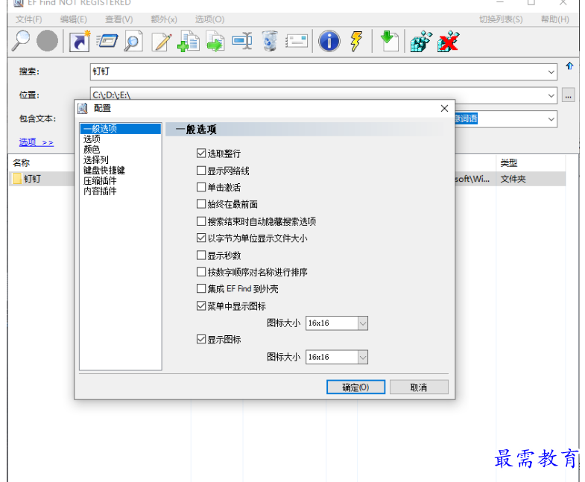Enable 按数字顺序对名称进行排序 checkbox

(x=201, y=272)
